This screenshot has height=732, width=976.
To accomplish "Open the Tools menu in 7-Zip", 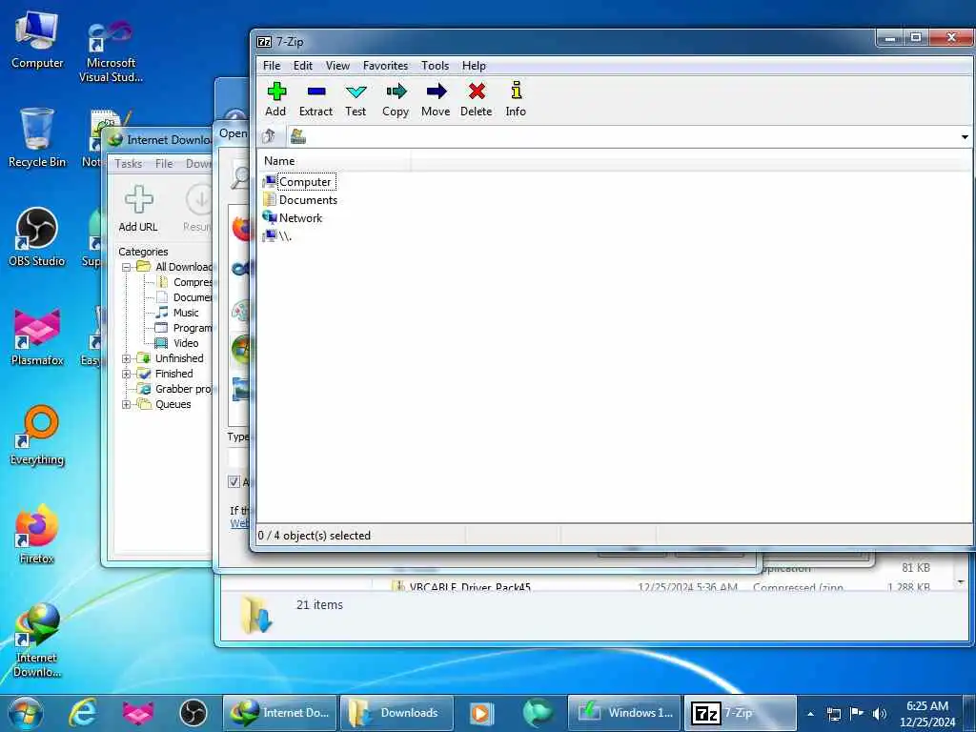I will [435, 66].
